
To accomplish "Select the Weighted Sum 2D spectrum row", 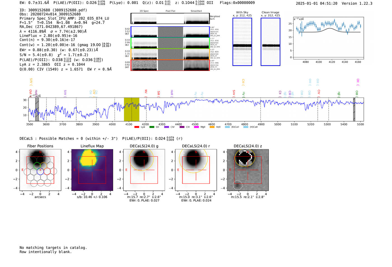I will (x=170, y=18).
